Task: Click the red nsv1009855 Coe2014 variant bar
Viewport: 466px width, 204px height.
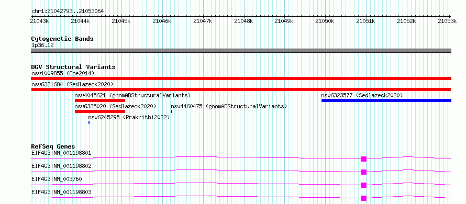Action: [241, 78]
